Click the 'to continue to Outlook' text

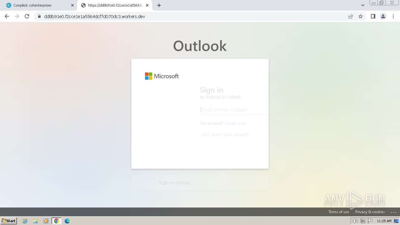221,97
